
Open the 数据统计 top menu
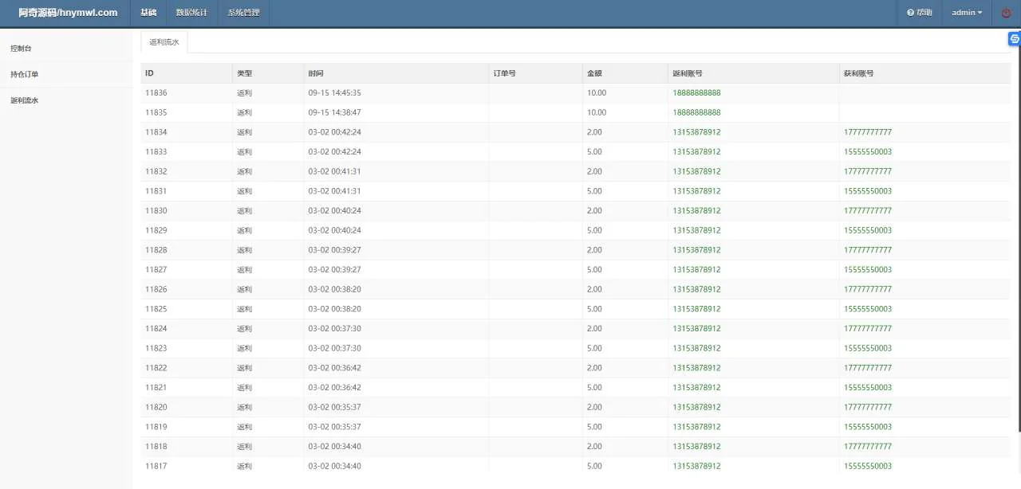[191, 13]
